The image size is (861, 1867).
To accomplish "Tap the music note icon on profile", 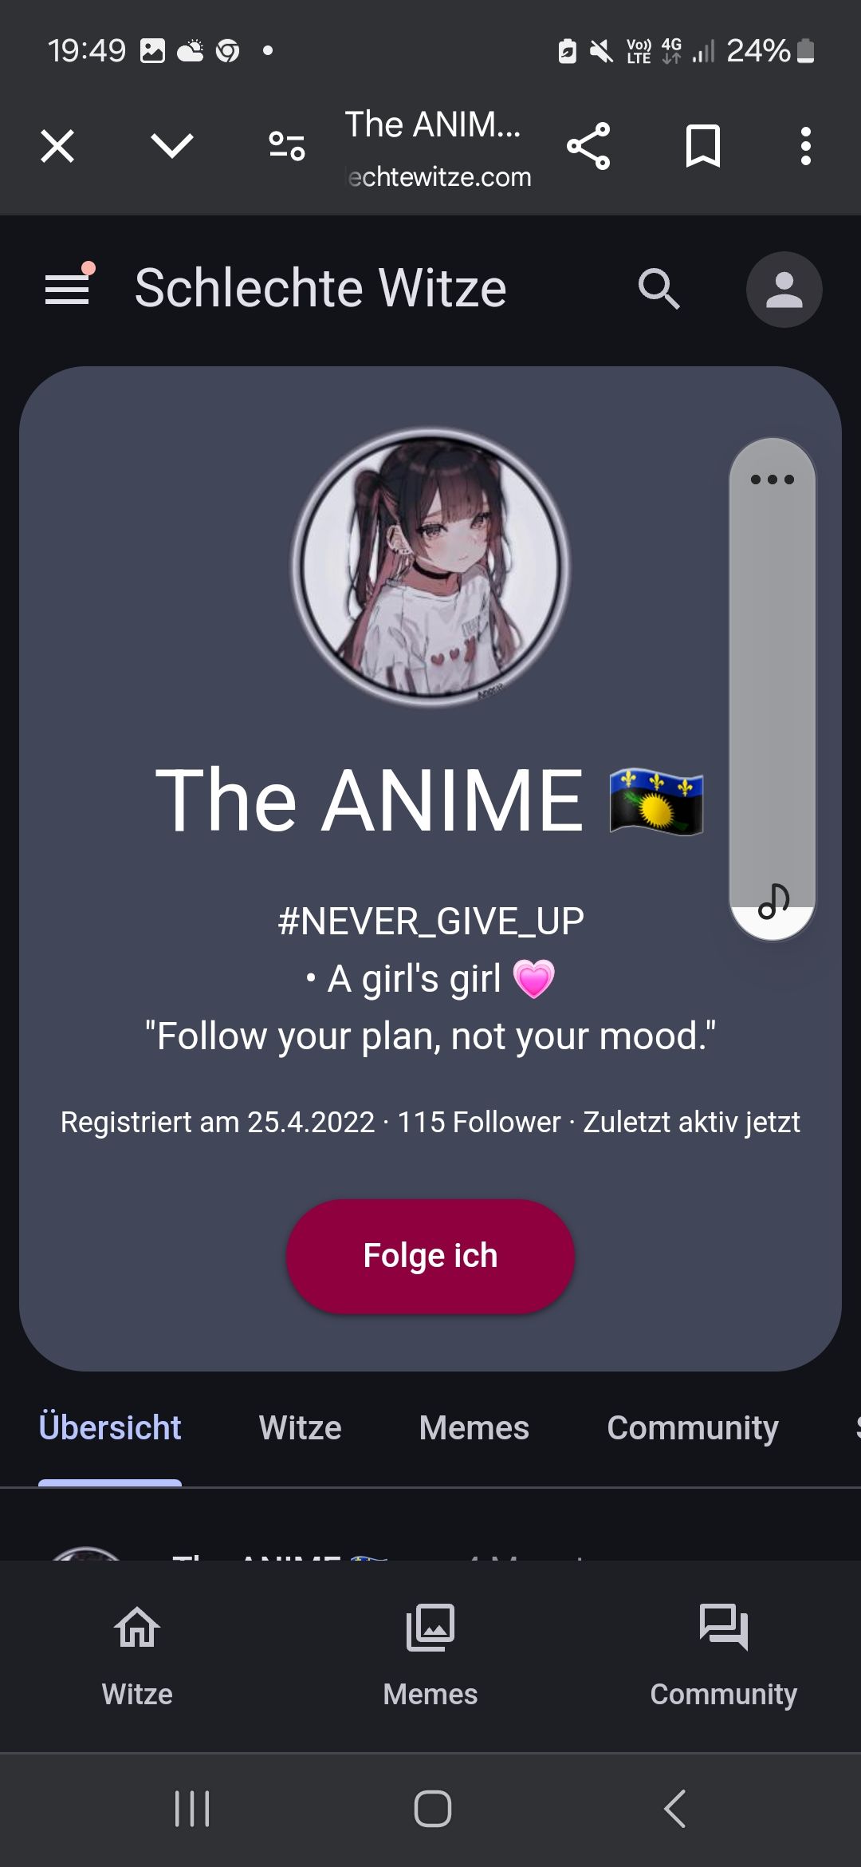I will [773, 902].
